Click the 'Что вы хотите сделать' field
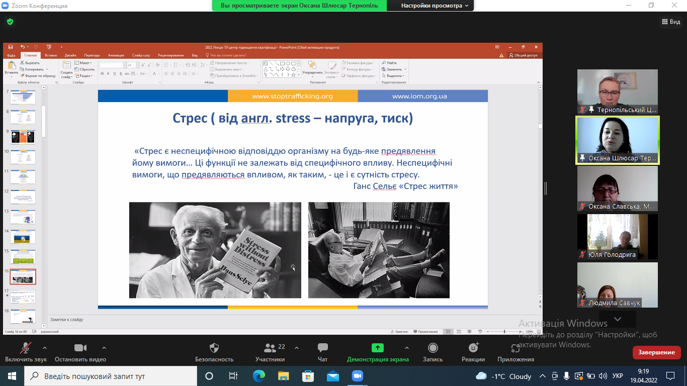The image size is (687, 386). point(226,55)
